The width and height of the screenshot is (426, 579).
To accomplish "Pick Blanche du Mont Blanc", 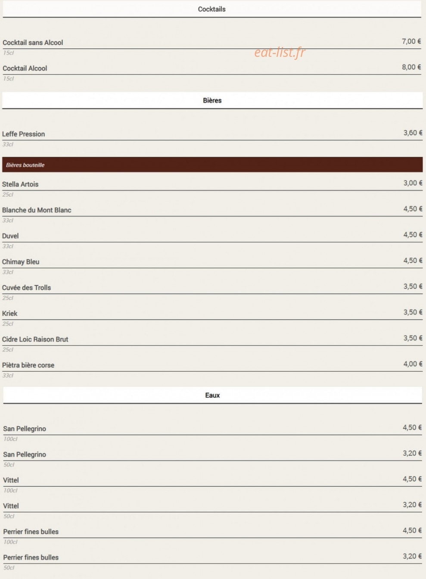I will [37, 210].
